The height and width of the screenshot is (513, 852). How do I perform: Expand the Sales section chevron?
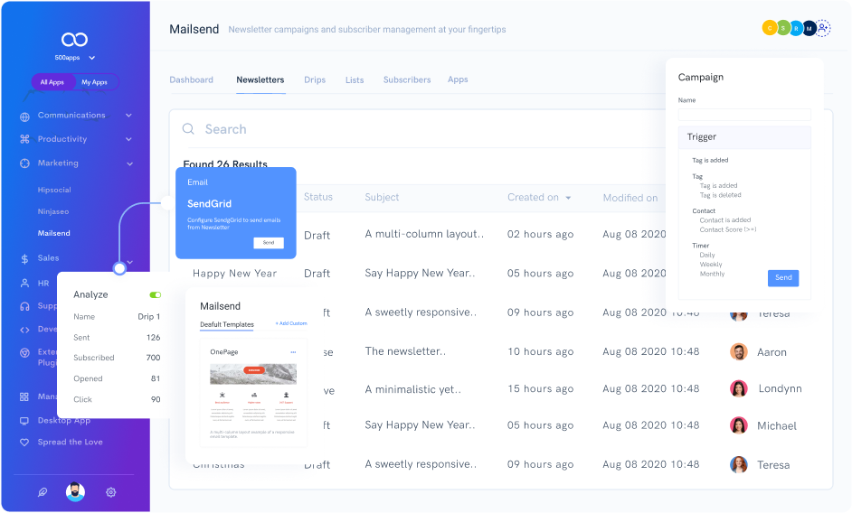[130, 262]
